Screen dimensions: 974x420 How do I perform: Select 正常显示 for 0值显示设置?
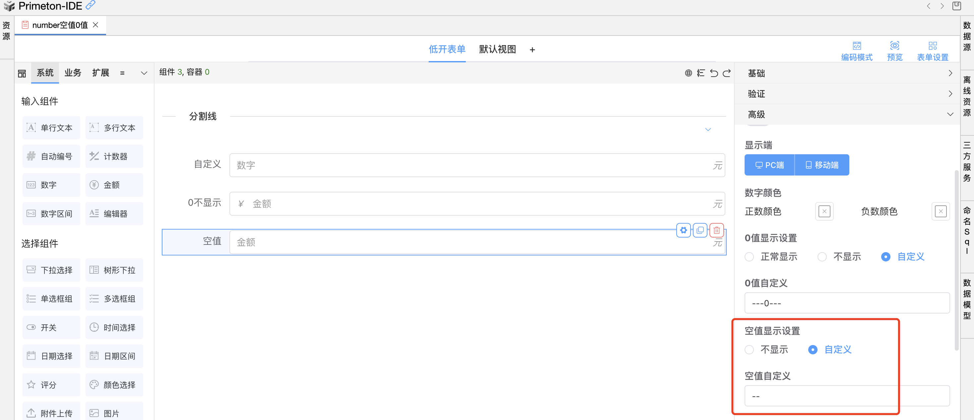(x=749, y=257)
